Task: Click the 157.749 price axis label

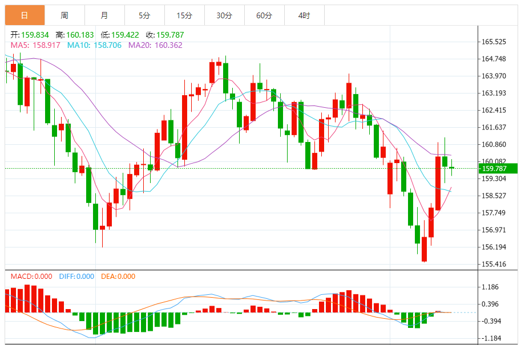Action: tap(494, 213)
